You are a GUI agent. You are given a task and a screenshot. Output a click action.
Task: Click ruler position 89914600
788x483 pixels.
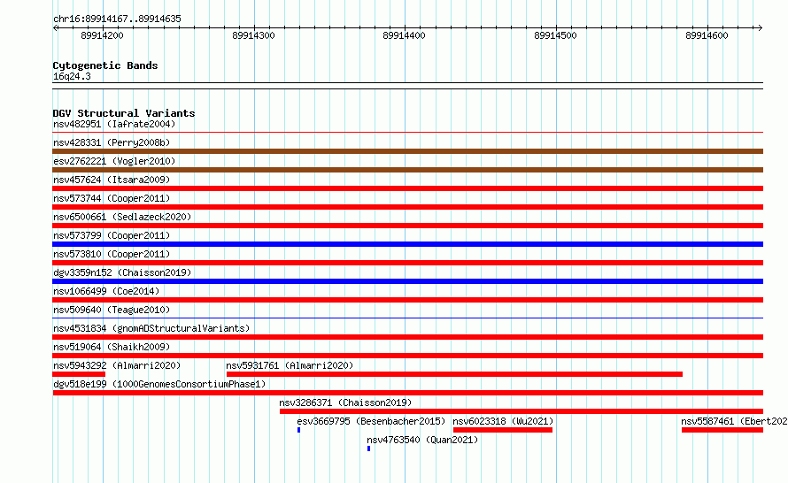[x=707, y=35]
